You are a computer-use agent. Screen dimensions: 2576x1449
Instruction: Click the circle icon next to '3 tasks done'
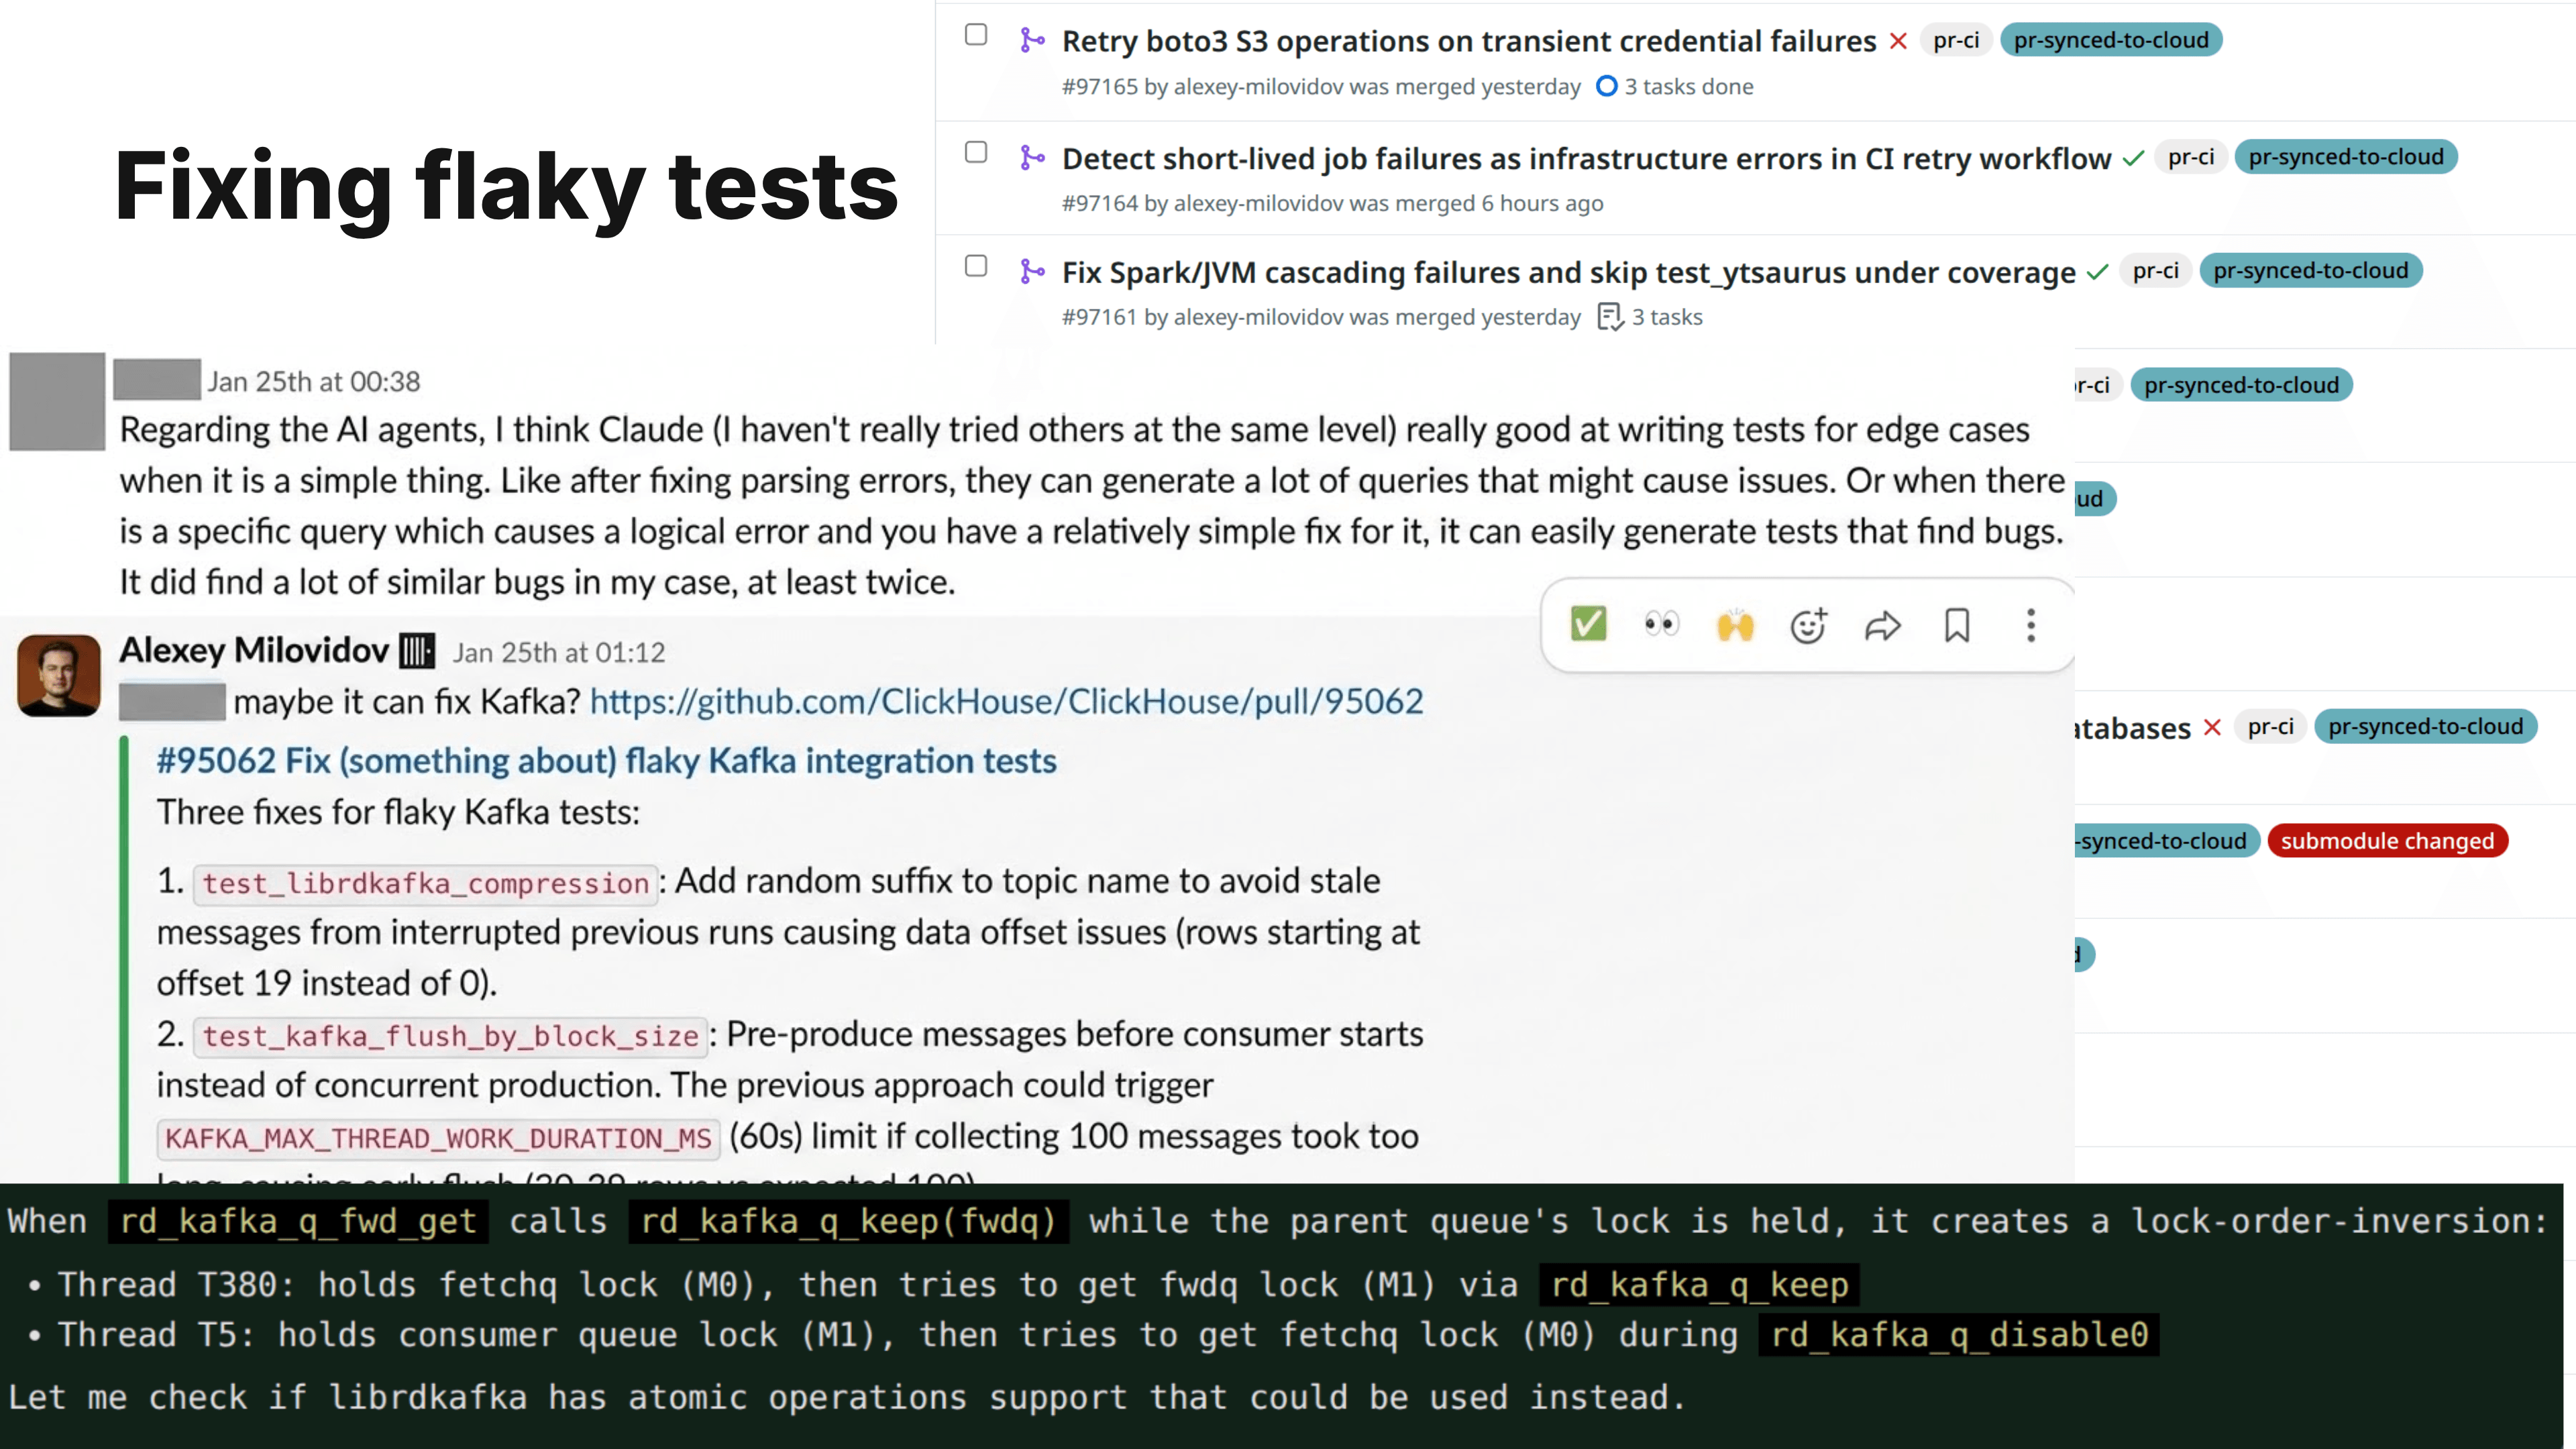(x=1607, y=87)
